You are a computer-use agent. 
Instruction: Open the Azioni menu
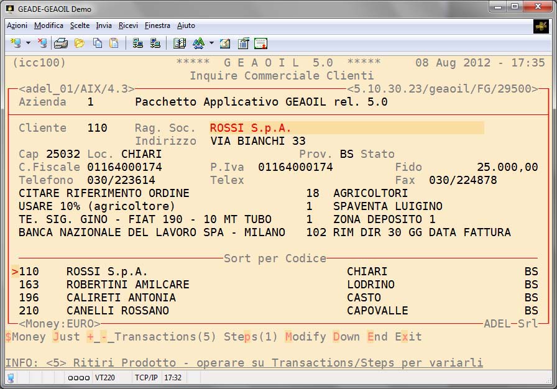(x=17, y=25)
